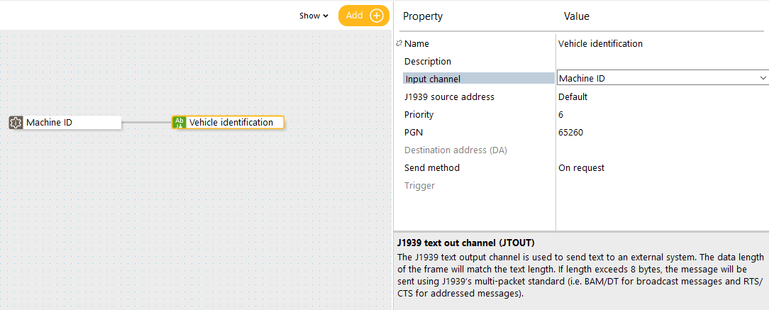Click the Add button
Image resolution: width=769 pixels, height=310 pixels.
coord(363,16)
